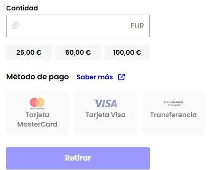Click the Transferencia bancaria logo
Screen dimensions: 224x170
pos(173,103)
